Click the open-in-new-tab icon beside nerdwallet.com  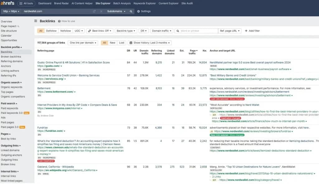click(x=94, y=11)
